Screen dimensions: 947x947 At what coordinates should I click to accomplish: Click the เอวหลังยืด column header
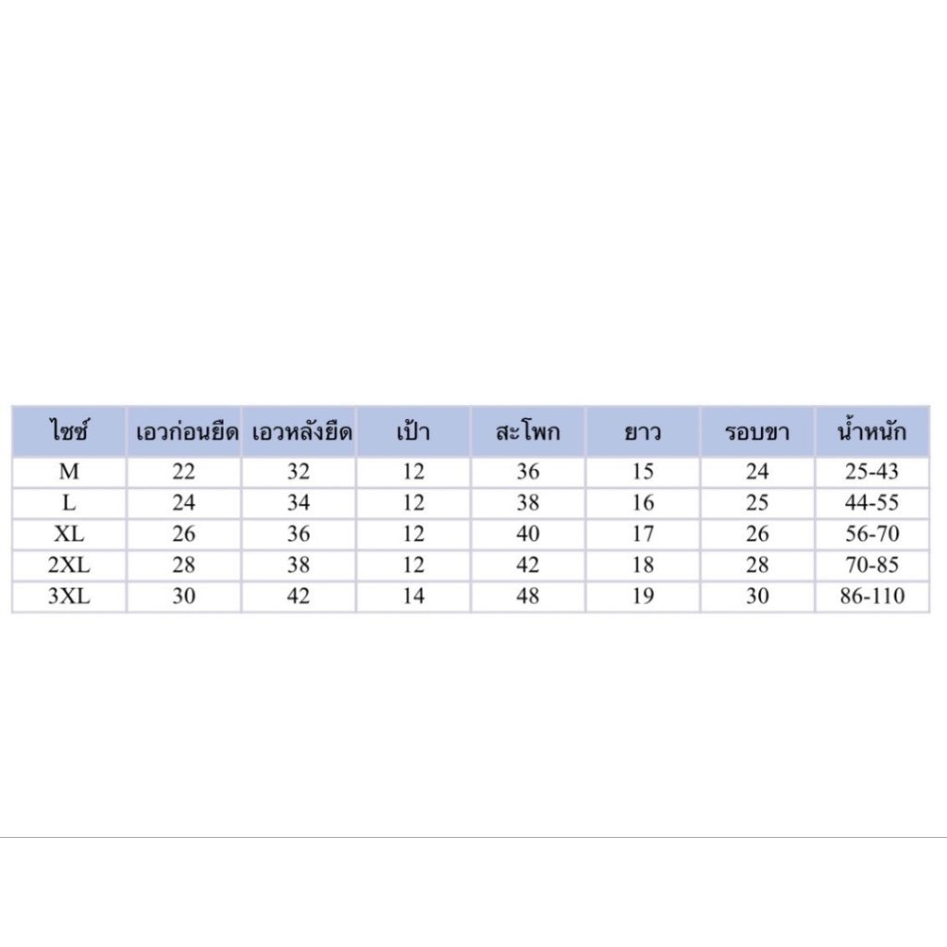pyautogui.click(x=300, y=432)
